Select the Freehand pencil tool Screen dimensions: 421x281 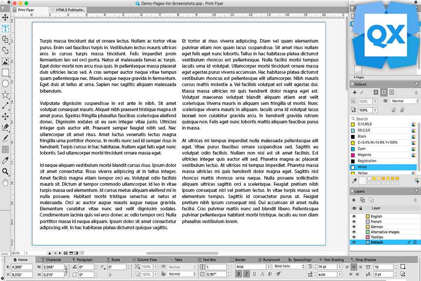(5, 138)
